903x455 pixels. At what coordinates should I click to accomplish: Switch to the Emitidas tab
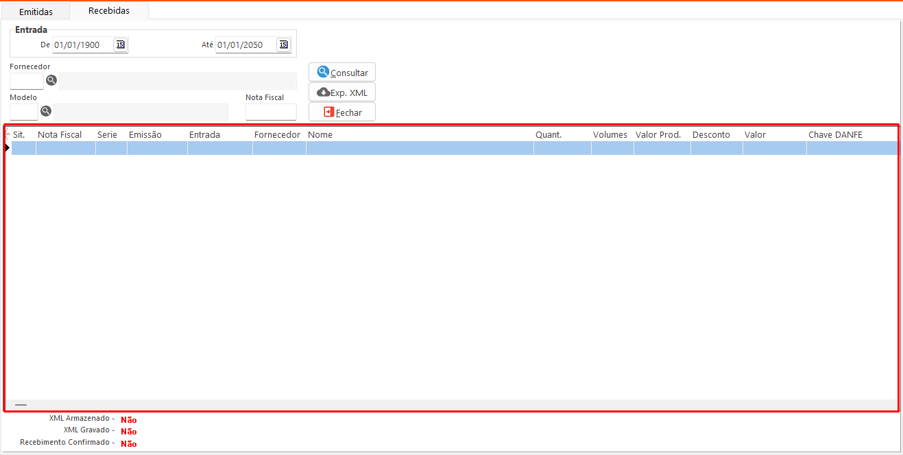(36, 12)
